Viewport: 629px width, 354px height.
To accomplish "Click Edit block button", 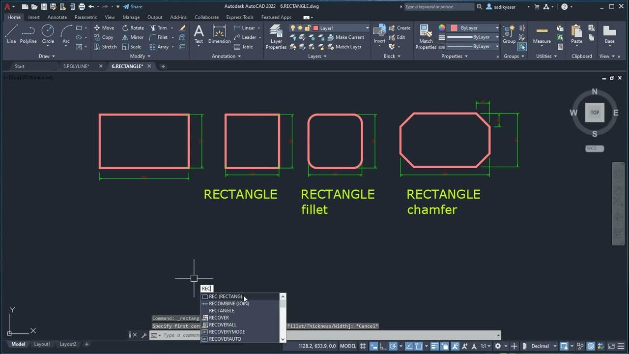I will click(x=397, y=37).
